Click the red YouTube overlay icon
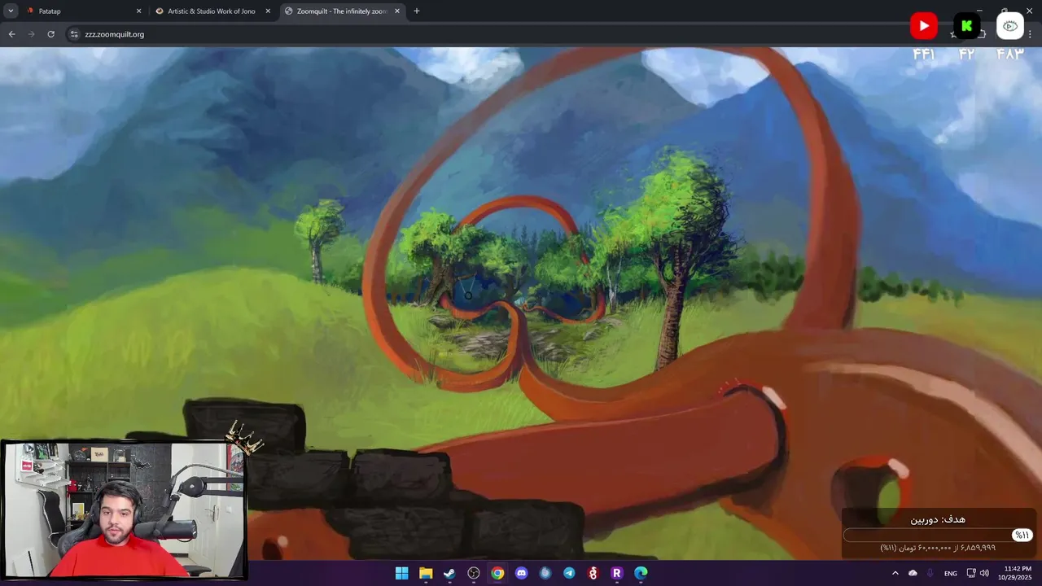 coord(923,26)
